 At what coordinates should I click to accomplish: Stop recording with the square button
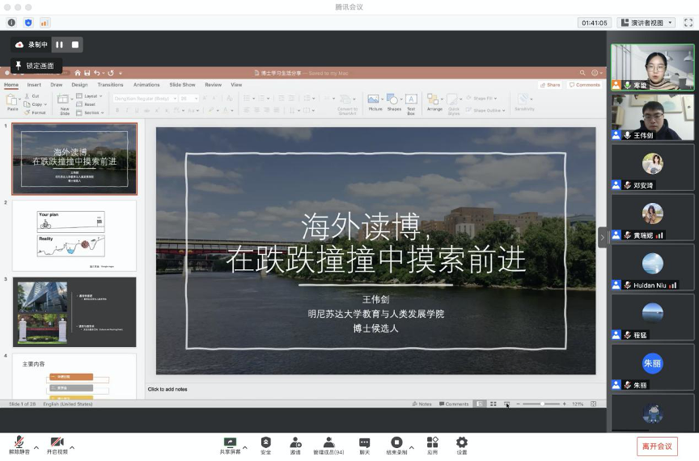75,44
